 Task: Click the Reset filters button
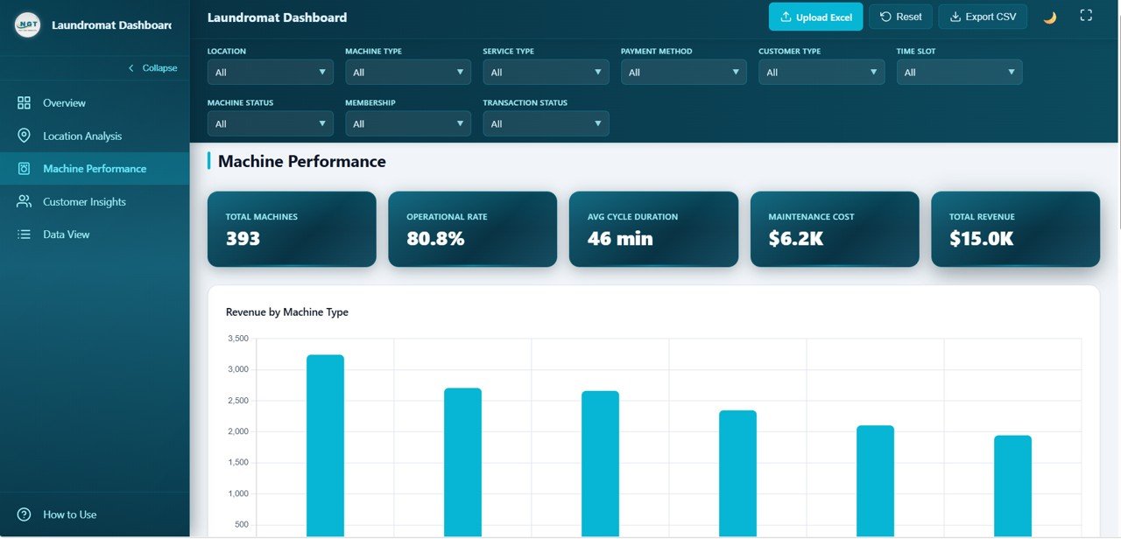click(x=900, y=16)
